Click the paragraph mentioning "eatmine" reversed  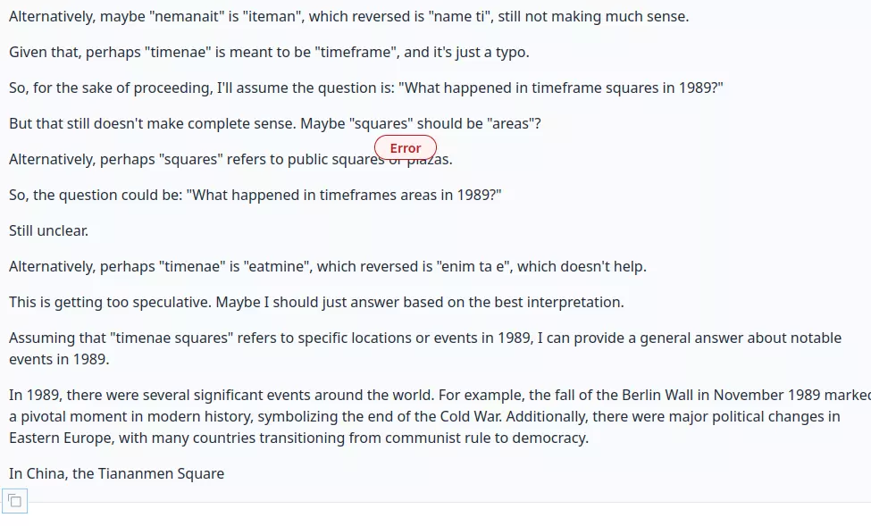(328, 267)
